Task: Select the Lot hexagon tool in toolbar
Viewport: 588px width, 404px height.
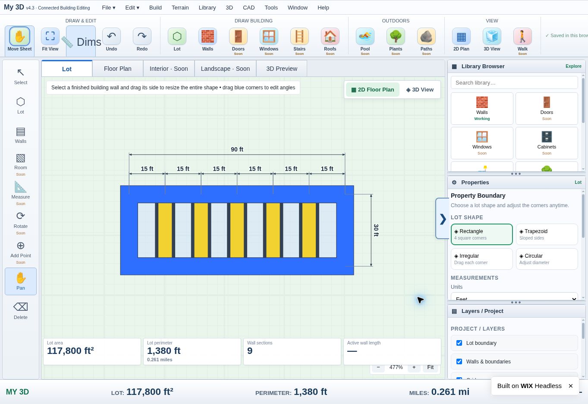Action: point(177,41)
